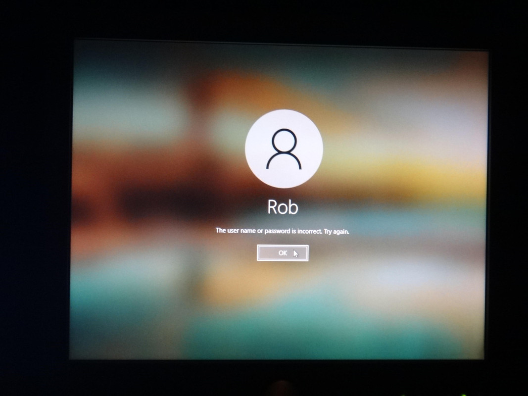Image resolution: width=528 pixels, height=396 pixels.
Task: Click the incorrect password error message
Action: [x=282, y=231]
